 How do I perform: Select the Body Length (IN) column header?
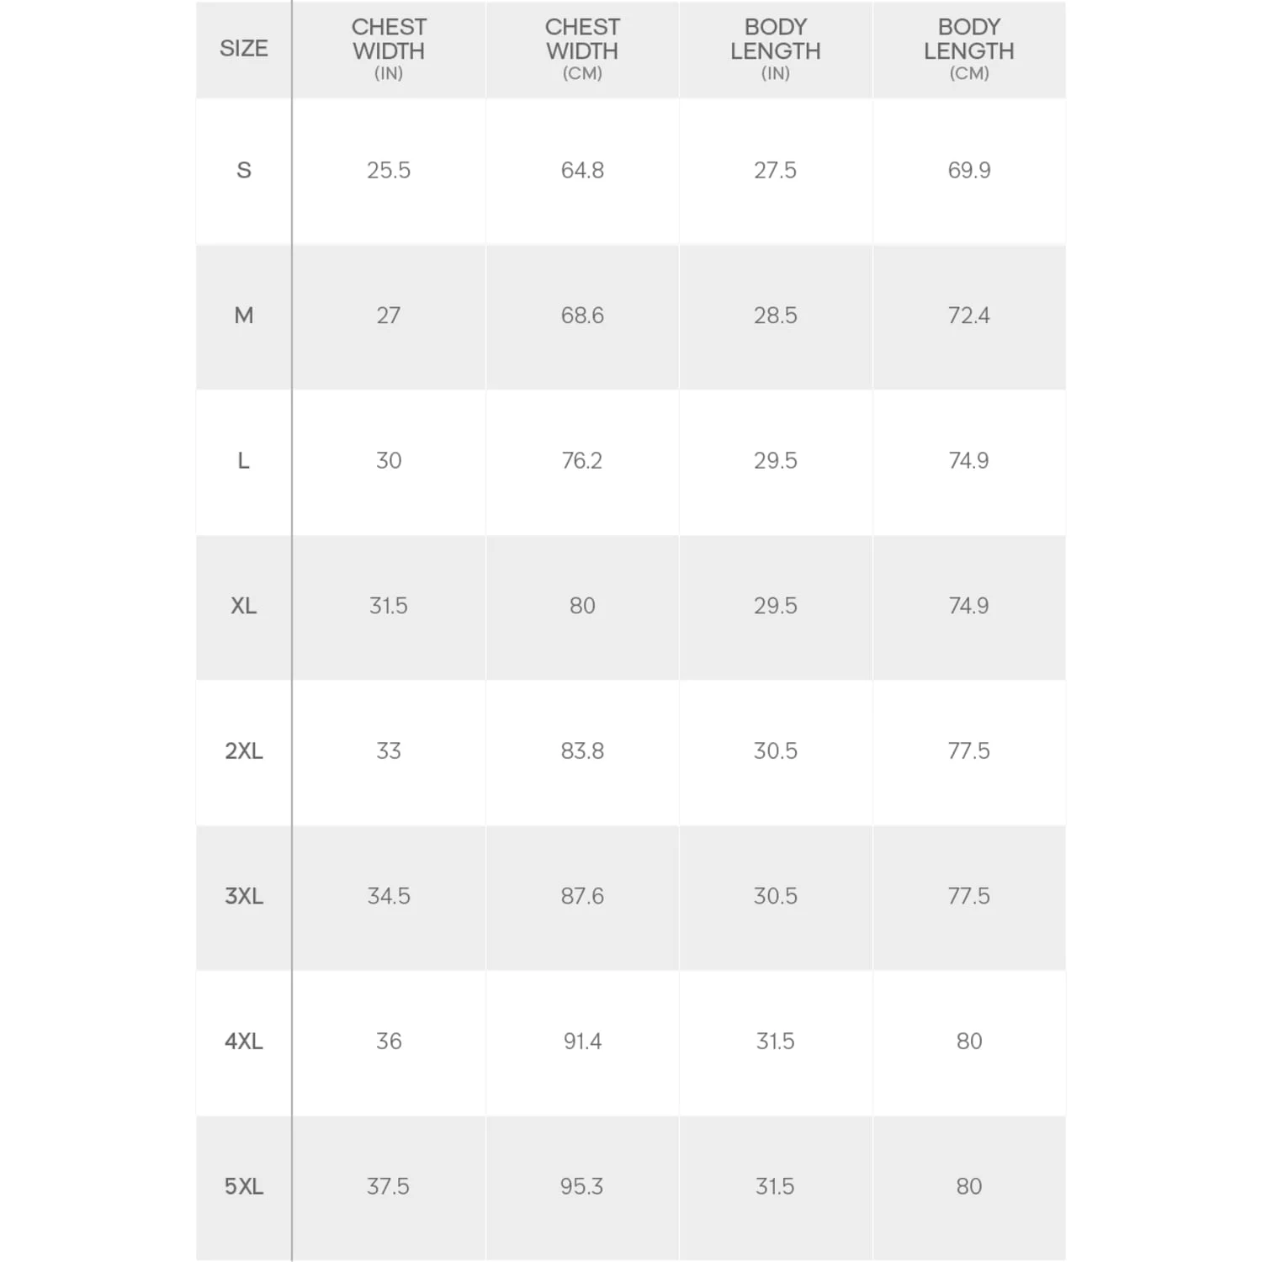point(775,49)
